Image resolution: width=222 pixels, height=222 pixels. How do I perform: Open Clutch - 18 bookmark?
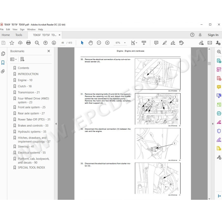(x=25, y=86)
